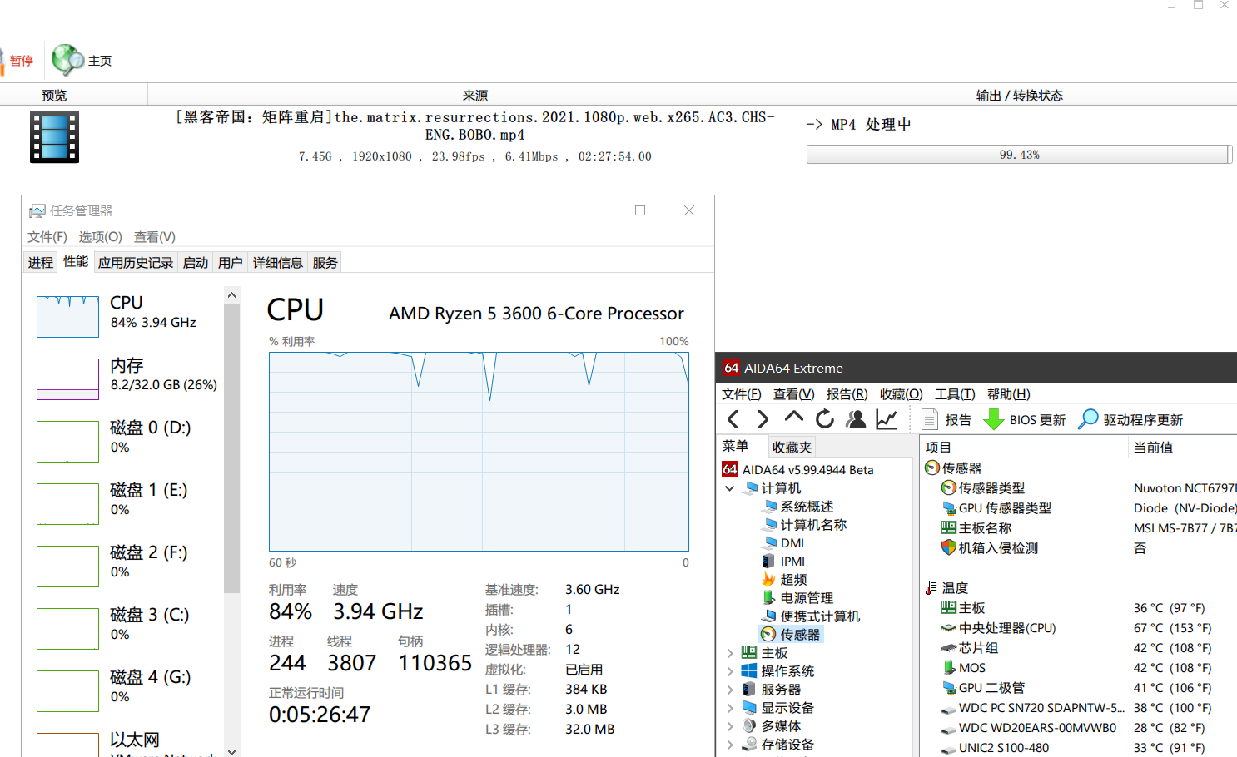Viewport: 1237px width, 757px height.
Task: Open the 报告(R) menu in AIDA64
Action: (847, 394)
